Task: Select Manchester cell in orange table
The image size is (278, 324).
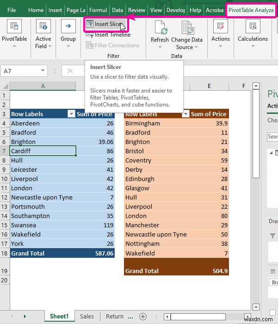Action: 157,225
